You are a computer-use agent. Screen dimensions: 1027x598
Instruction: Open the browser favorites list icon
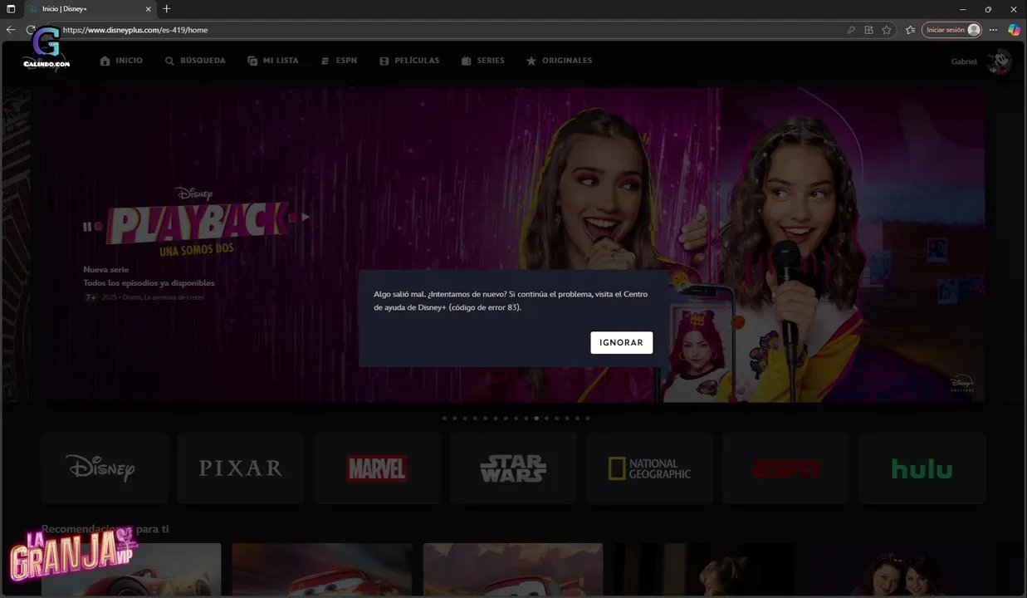[910, 30]
